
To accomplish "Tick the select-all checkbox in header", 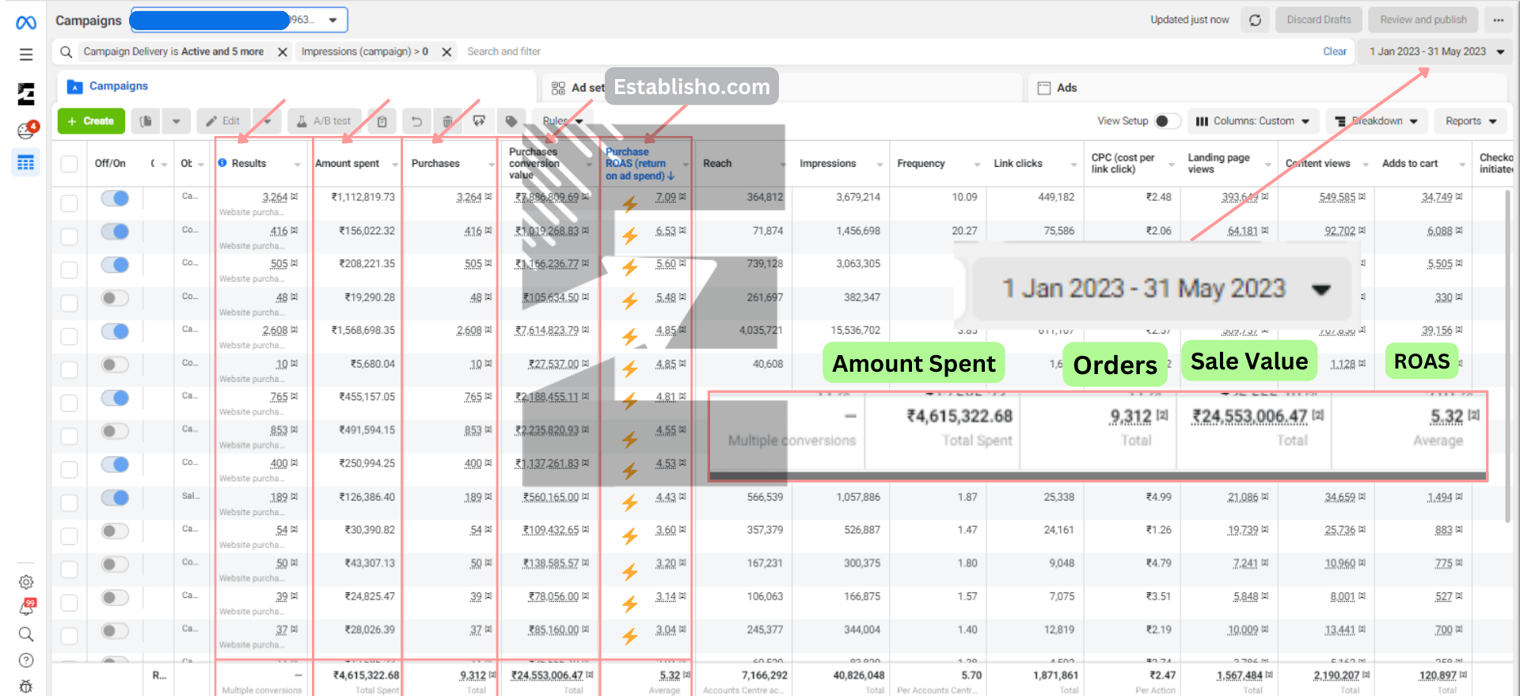I will 70,164.
